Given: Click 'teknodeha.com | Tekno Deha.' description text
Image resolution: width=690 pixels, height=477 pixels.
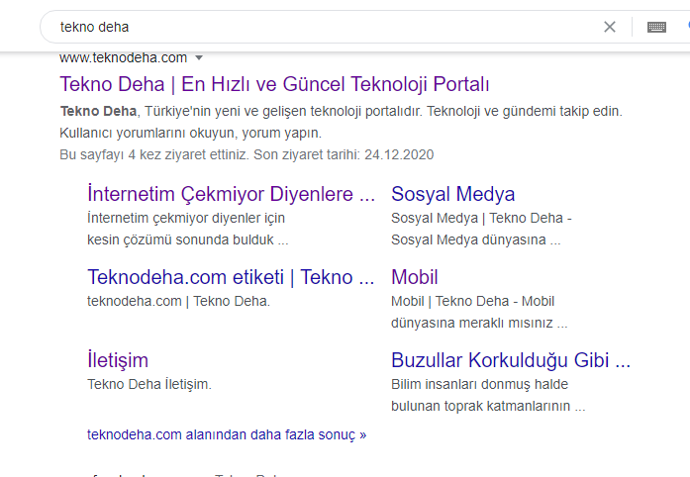Looking at the screenshot, I should pyautogui.click(x=178, y=301).
